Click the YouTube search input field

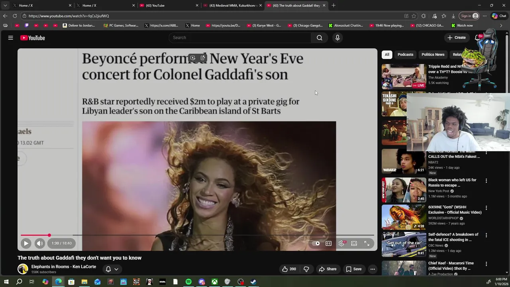click(x=240, y=37)
